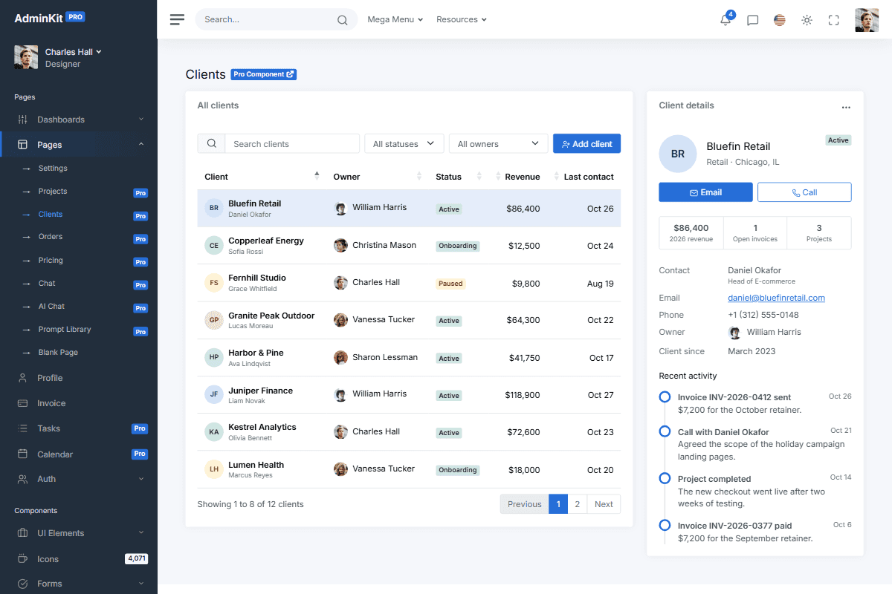Click the Pages layout icon in sidebar

coord(22,145)
